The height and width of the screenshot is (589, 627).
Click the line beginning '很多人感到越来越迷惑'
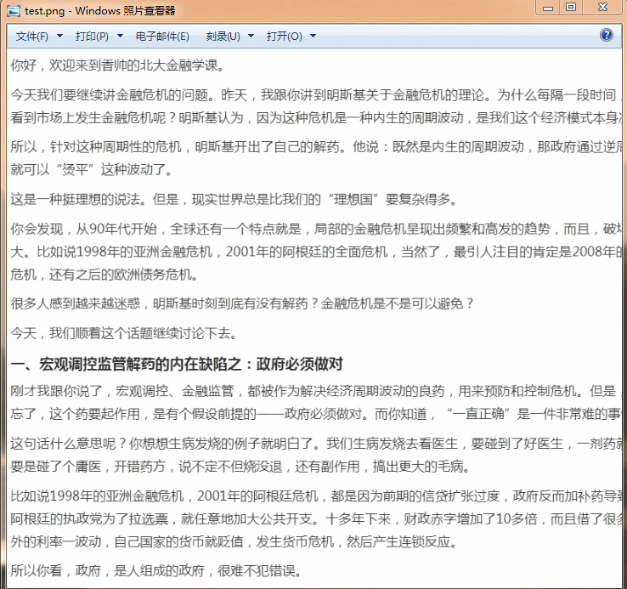click(x=242, y=303)
